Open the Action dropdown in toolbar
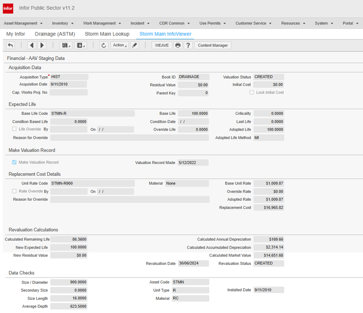 click(x=120, y=45)
